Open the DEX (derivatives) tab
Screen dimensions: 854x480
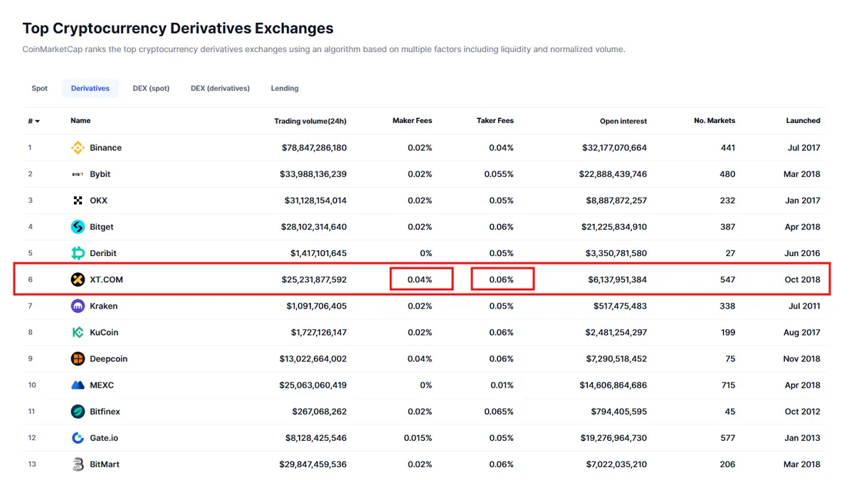pos(220,88)
